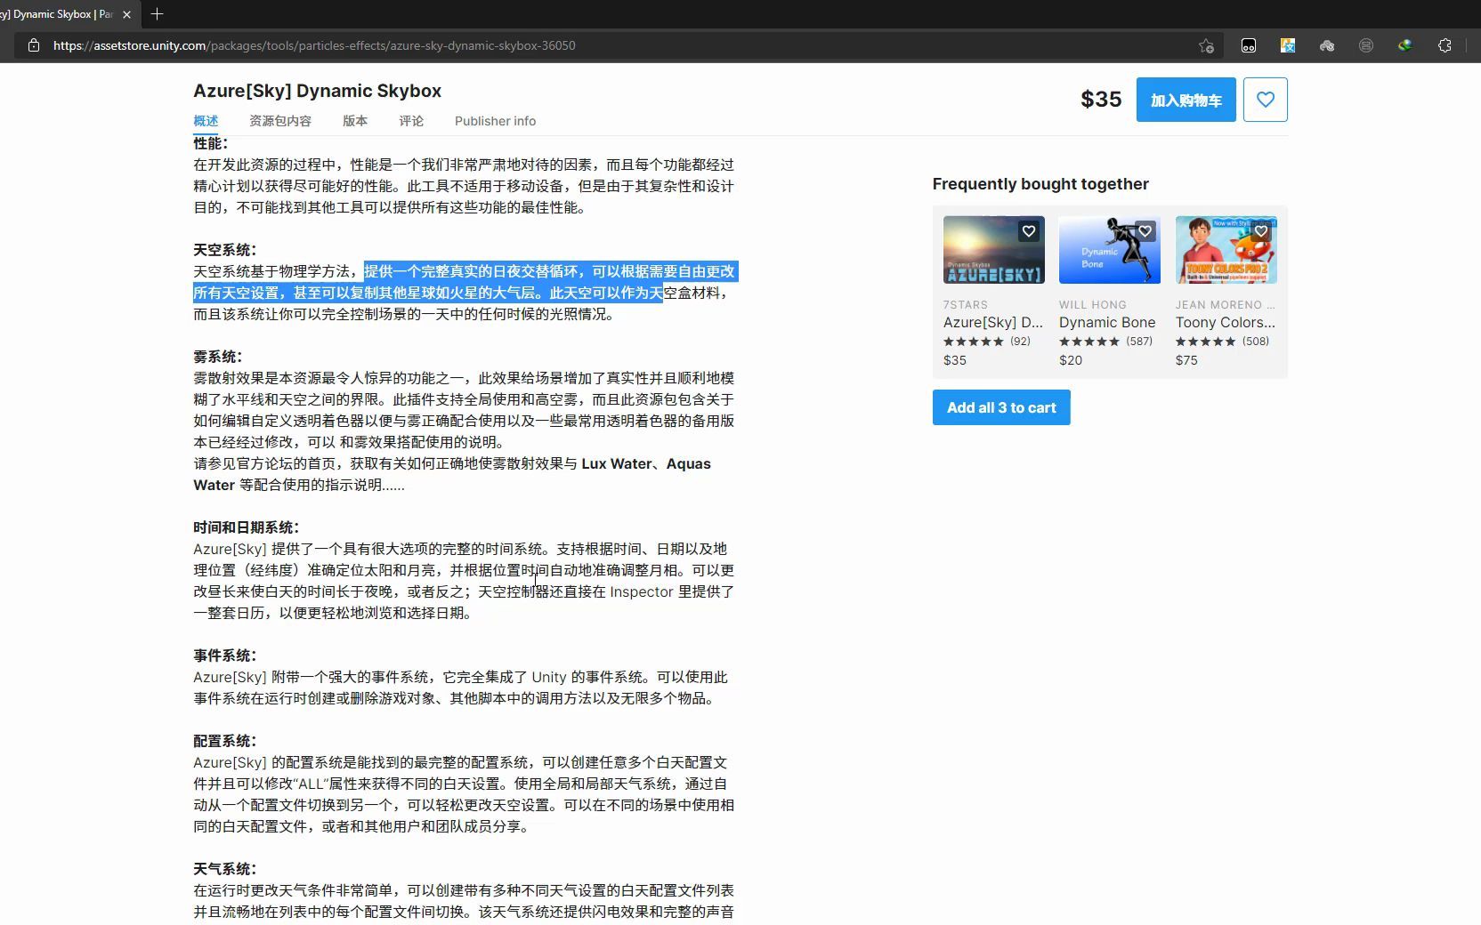
Task: Click the highlighted 提供一个完整真实的日夜交替循环 text
Action: coord(471,271)
